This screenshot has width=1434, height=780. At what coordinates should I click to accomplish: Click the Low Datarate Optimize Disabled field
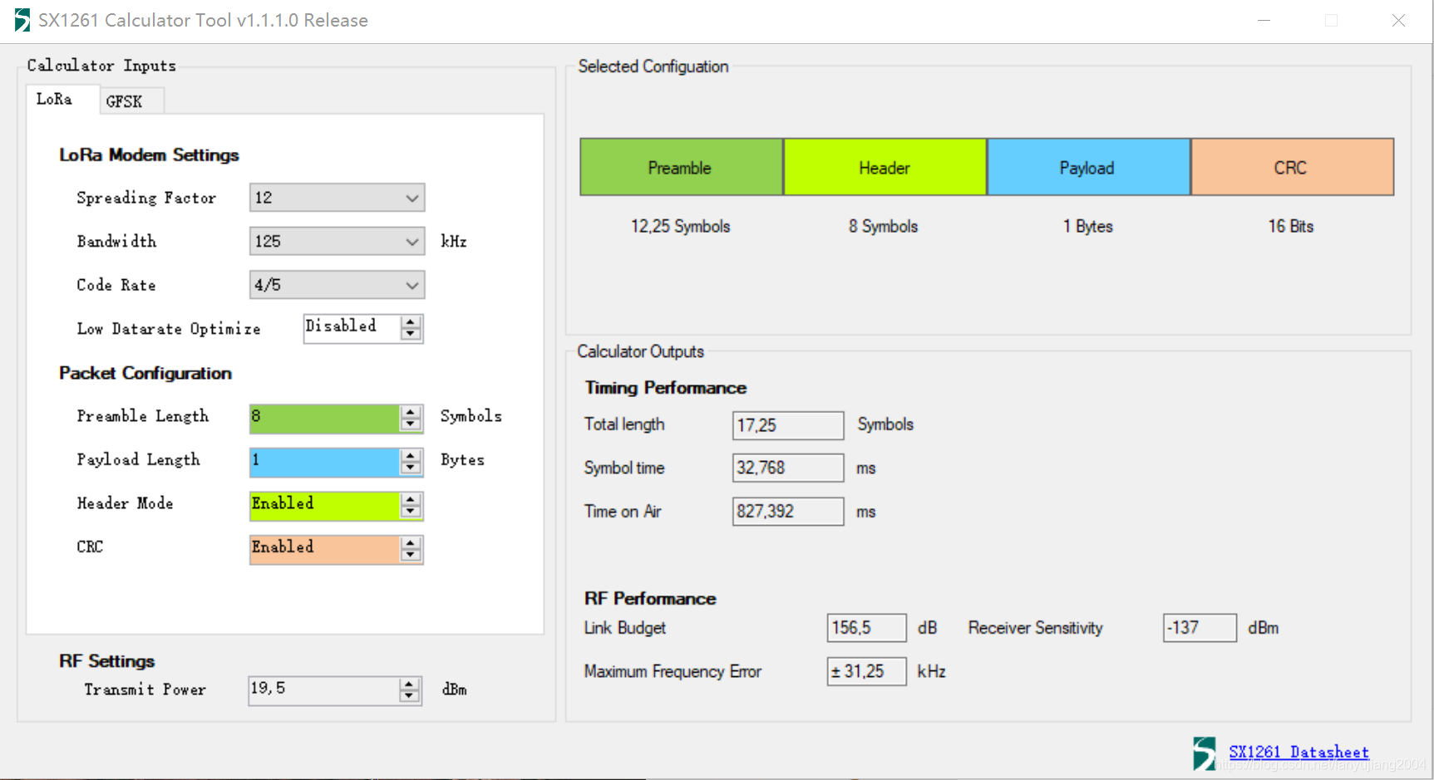[352, 328]
